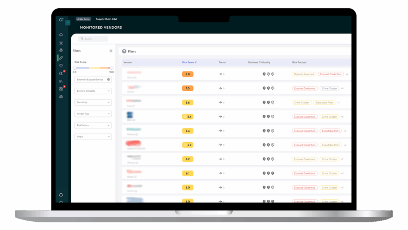The height and width of the screenshot is (230, 408).
Task: Select the Argos Demo pill
Action: [x=83, y=19]
